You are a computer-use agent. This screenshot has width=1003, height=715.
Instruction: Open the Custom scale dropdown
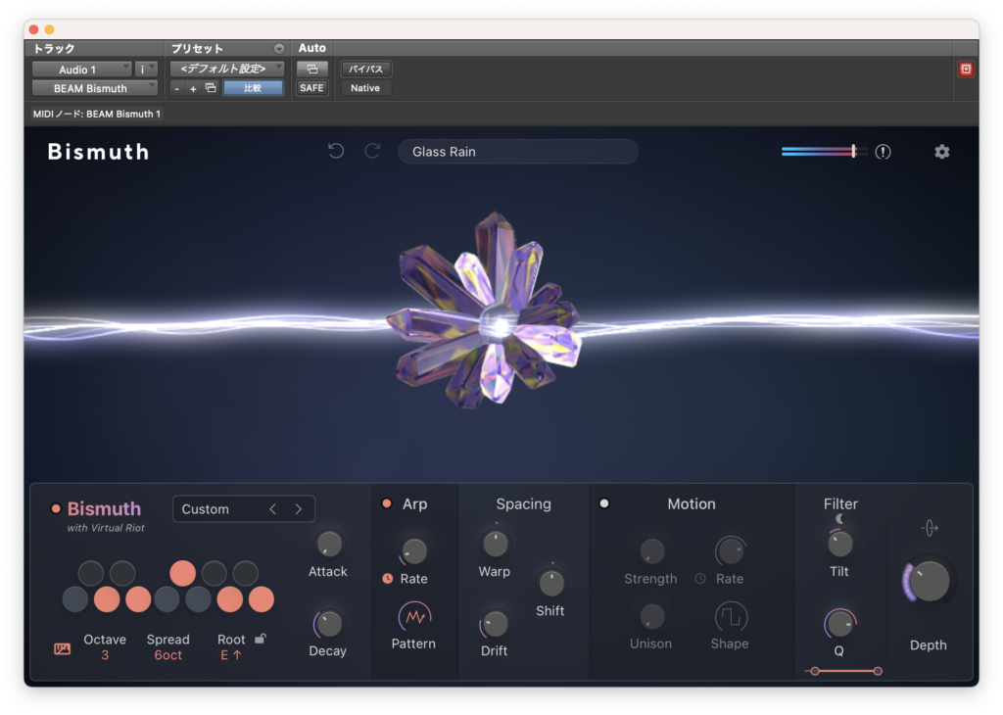(244, 509)
